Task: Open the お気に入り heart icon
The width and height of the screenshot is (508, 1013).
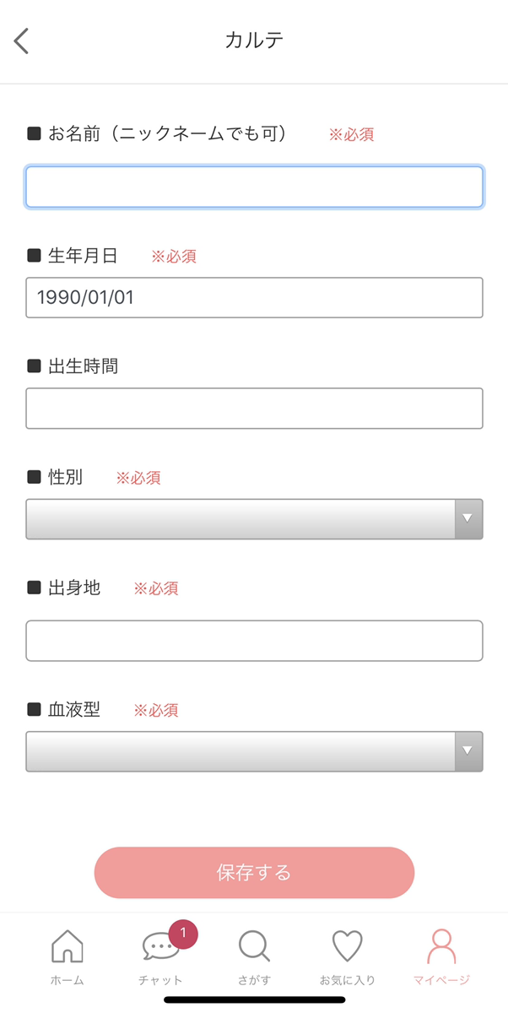Action: [x=347, y=946]
